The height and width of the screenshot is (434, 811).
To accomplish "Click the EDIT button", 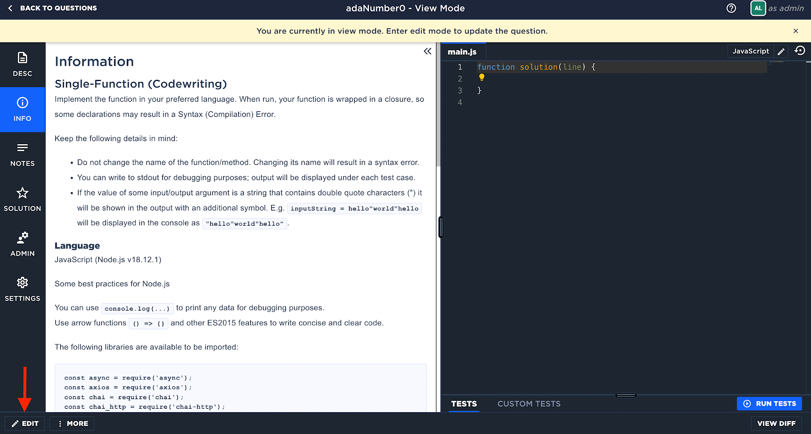I will 25,423.
